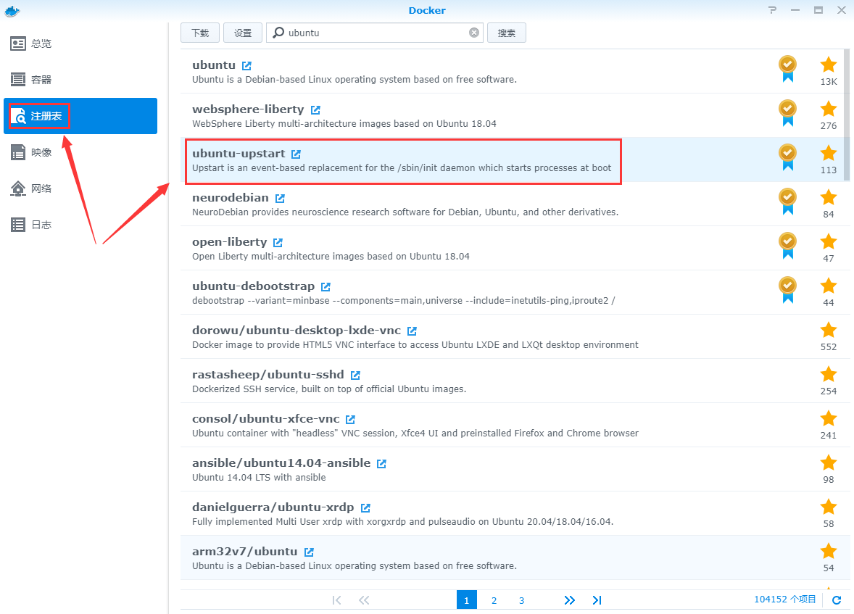
Task: Click the star icon for ubuntu image
Action: click(828, 65)
